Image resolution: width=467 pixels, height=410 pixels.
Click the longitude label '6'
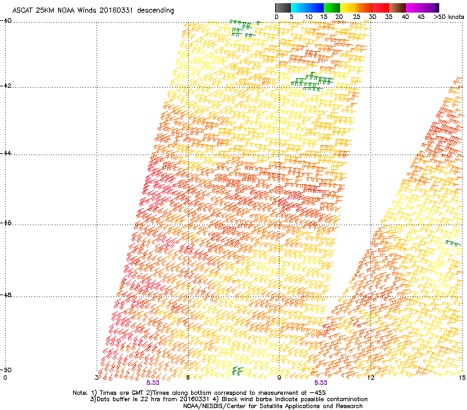coord(188,378)
